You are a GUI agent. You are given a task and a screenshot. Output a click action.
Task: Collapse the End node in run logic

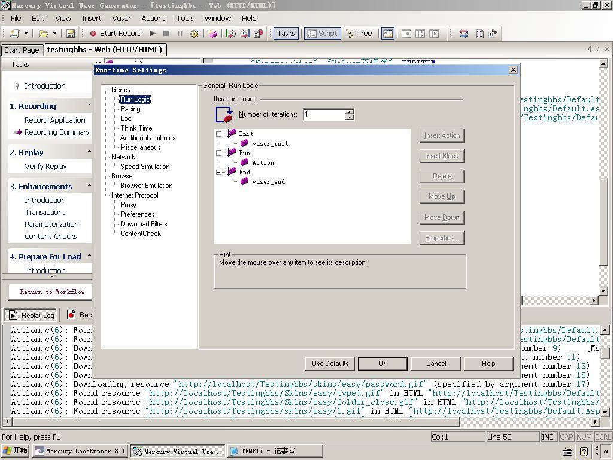pos(219,172)
